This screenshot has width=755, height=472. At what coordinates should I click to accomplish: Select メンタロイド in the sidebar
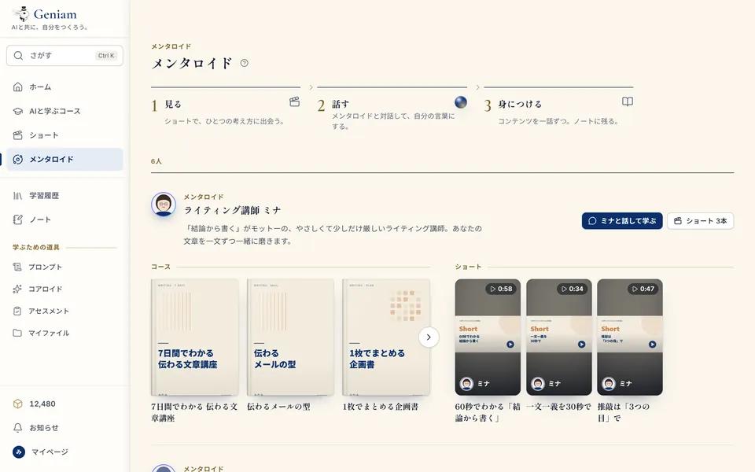click(64, 160)
